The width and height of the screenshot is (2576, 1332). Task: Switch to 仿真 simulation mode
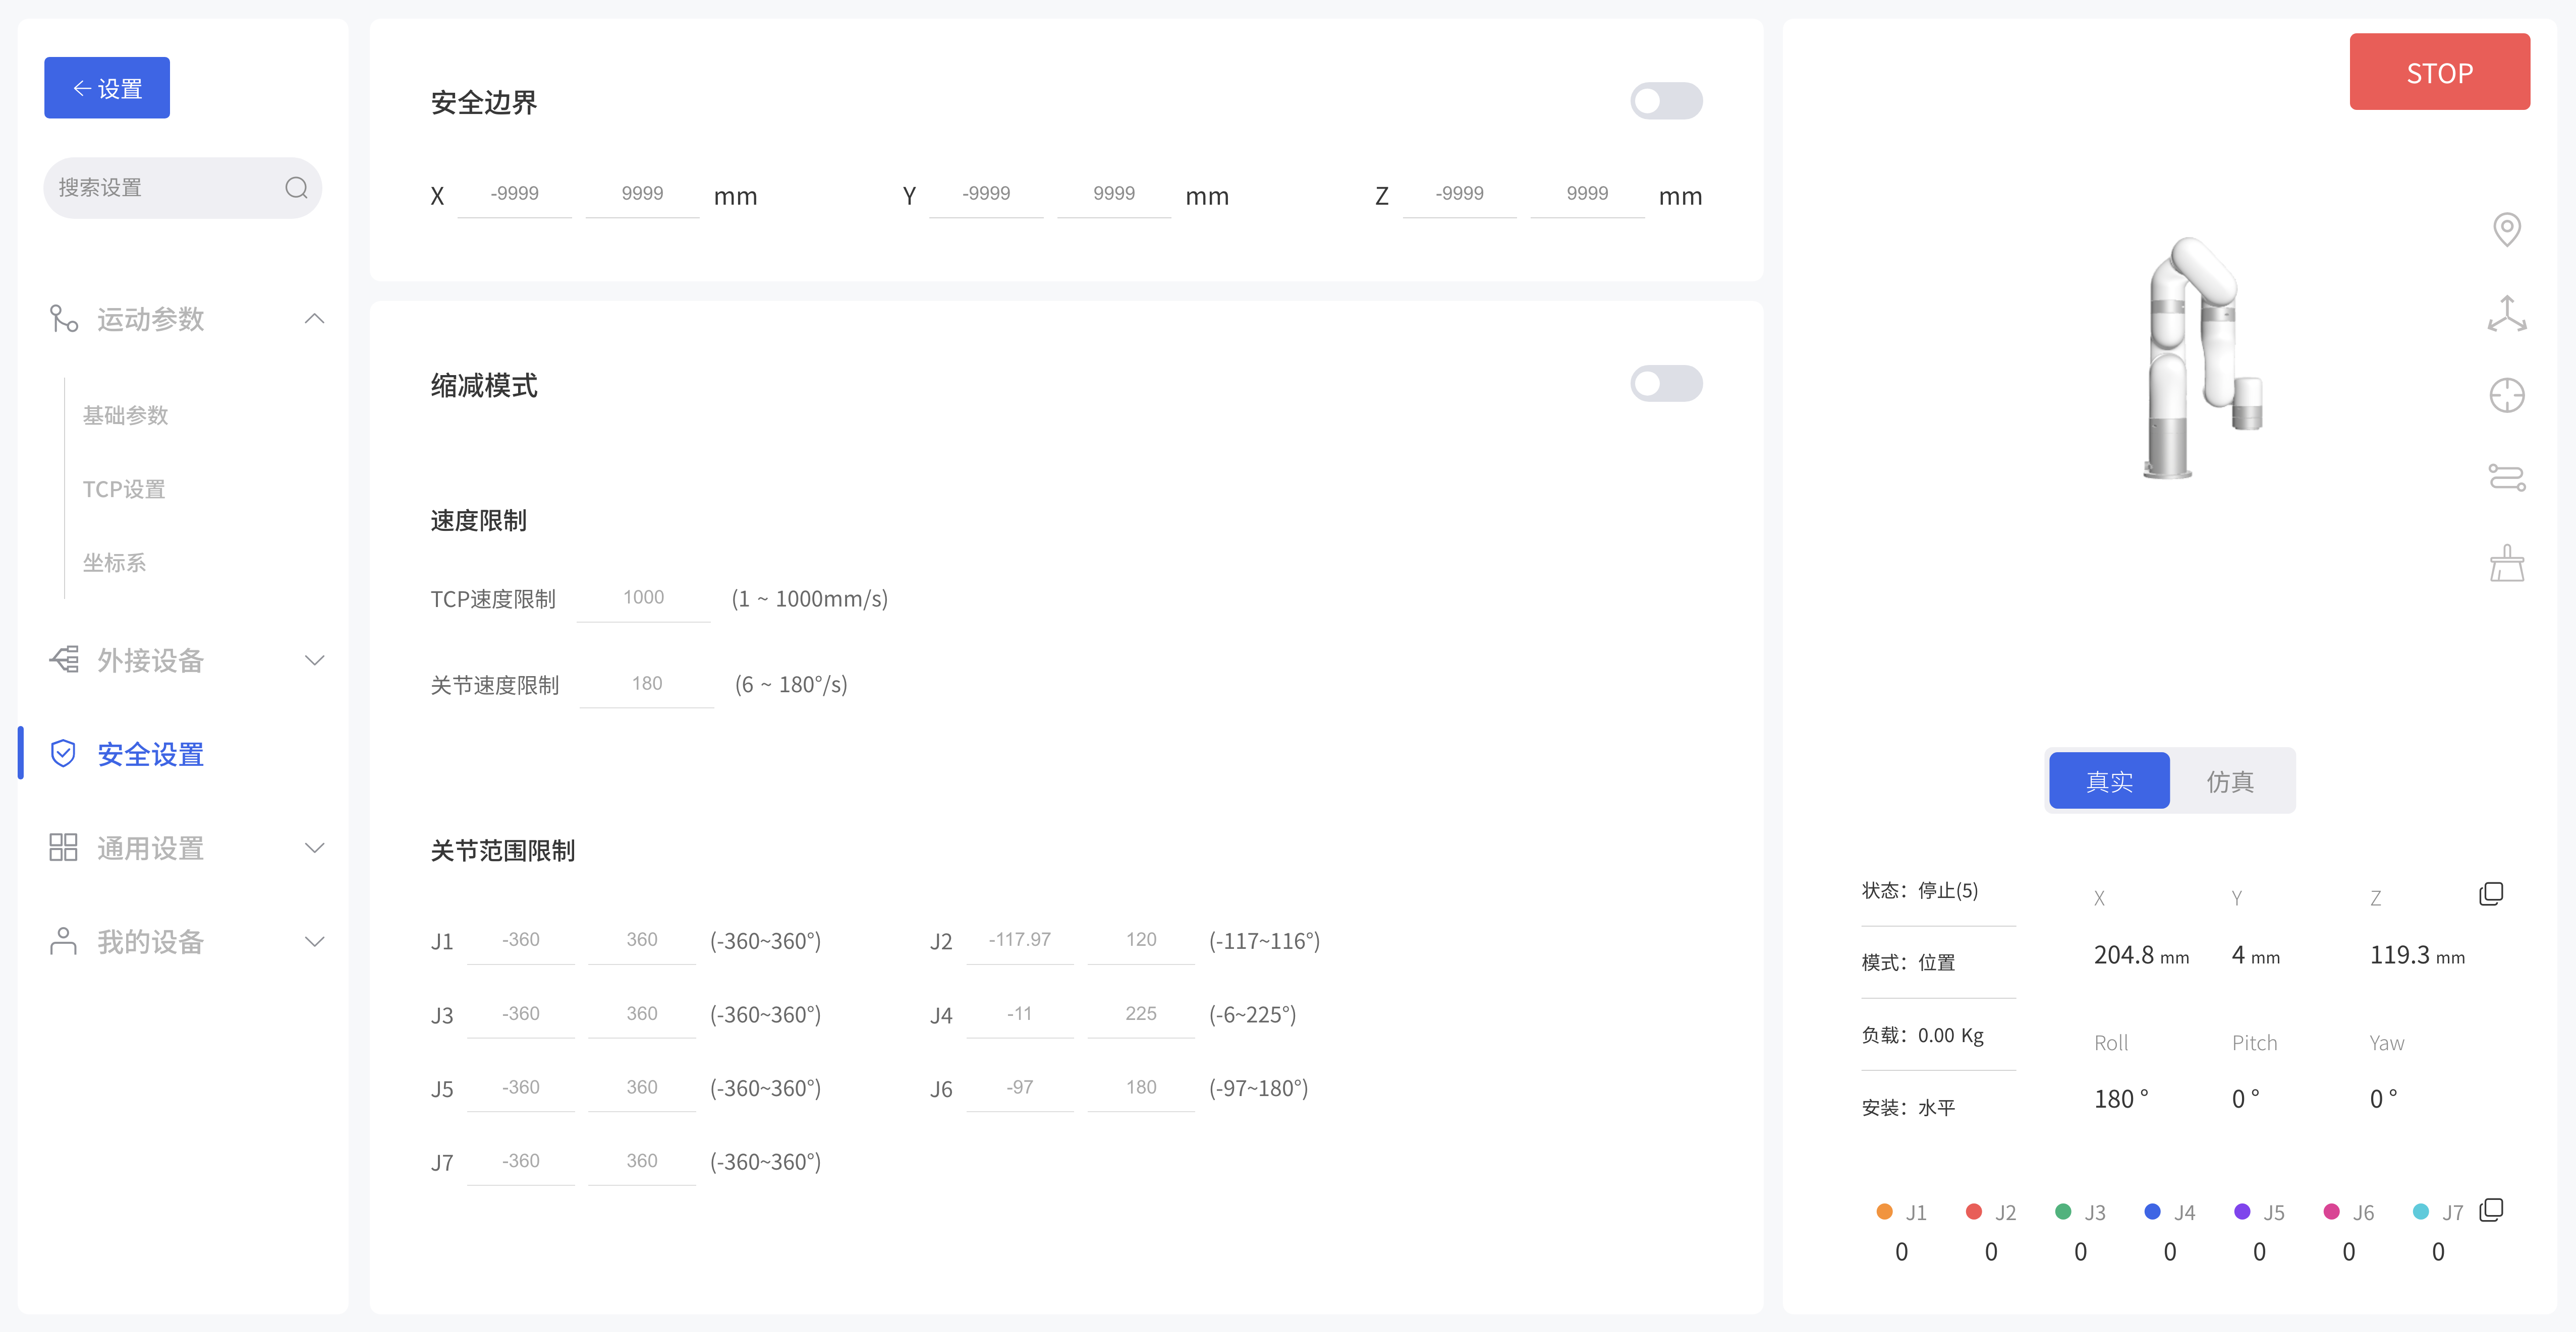pos(2230,781)
